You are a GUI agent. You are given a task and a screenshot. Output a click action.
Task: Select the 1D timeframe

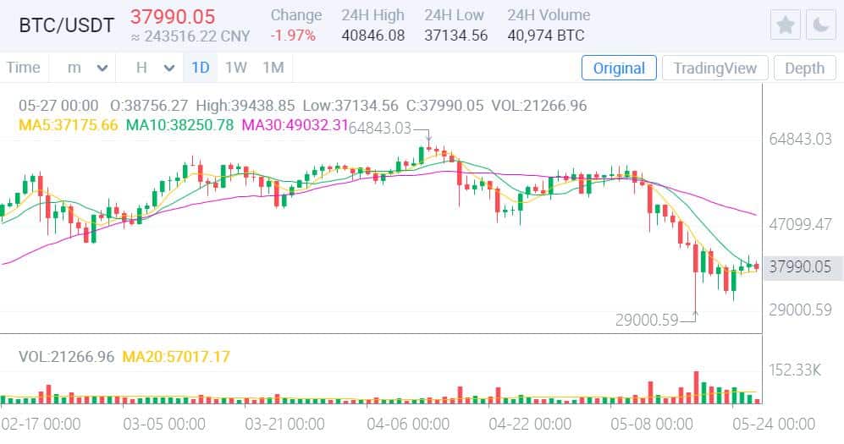200,68
